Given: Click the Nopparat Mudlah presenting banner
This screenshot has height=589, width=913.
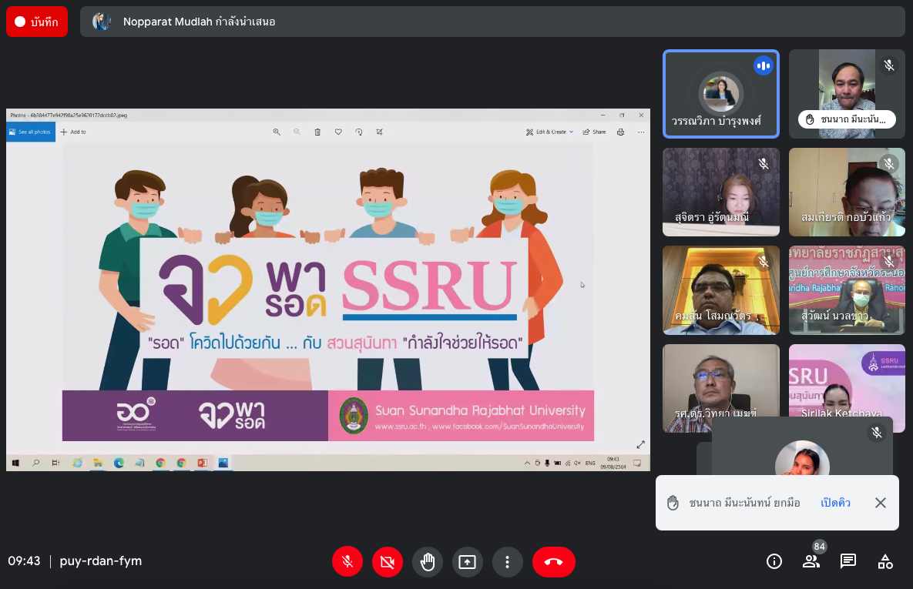Looking at the screenshot, I should pyautogui.click(x=492, y=22).
